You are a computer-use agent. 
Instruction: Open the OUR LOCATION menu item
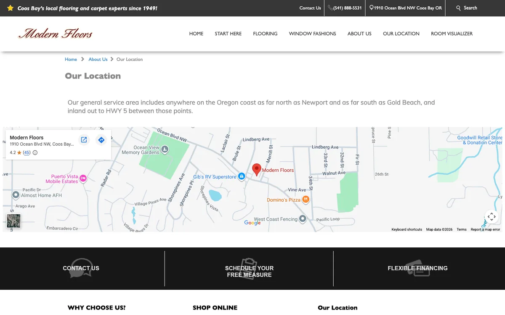point(401,34)
